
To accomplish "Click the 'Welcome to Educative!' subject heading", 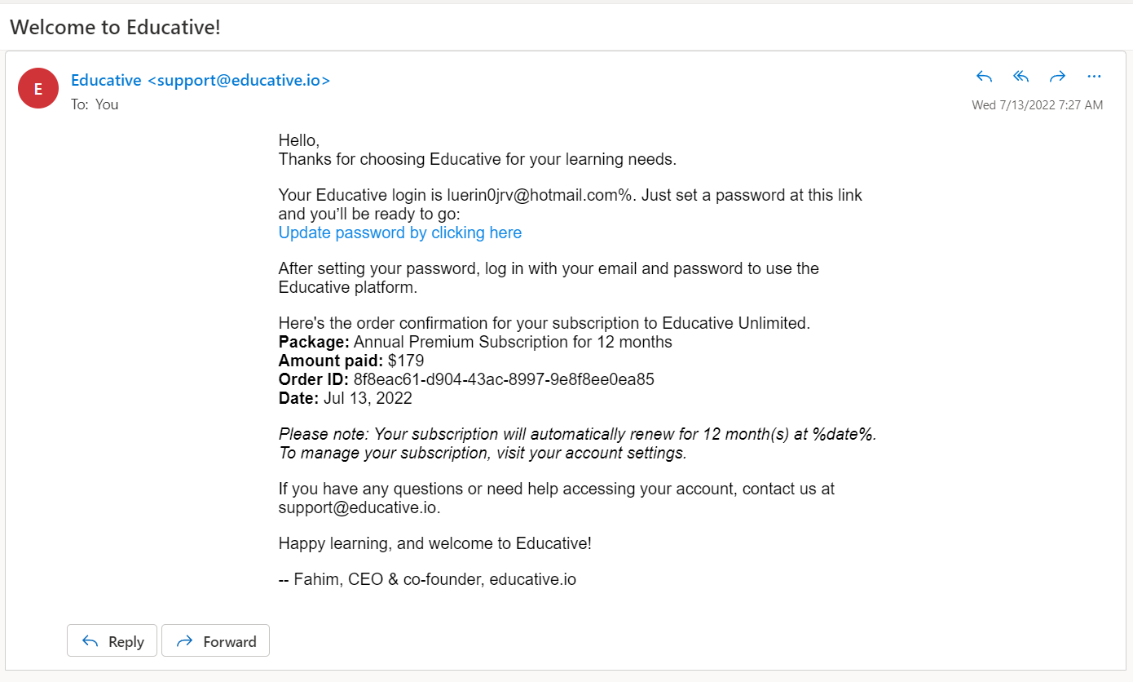I will click(x=115, y=27).
